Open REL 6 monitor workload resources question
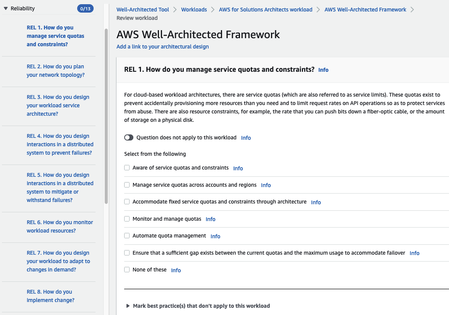Image resolution: width=449 pixels, height=315 pixels. 60,226
